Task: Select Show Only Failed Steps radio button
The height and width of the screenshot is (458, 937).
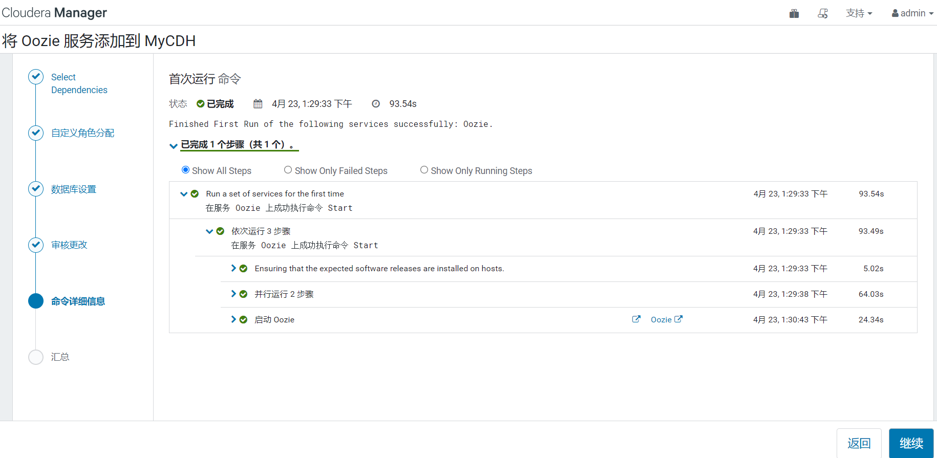Action: tap(288, 170)
